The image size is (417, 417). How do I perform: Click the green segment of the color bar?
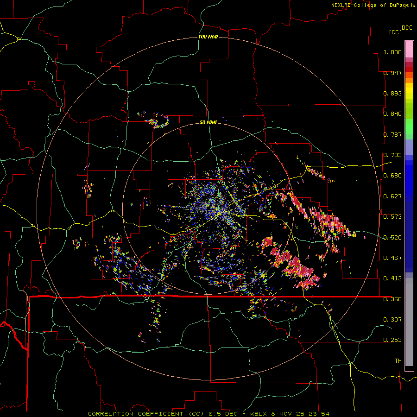(409, 126)
